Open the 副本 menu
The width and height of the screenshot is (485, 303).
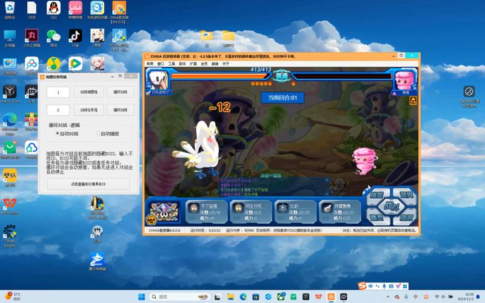pos(182,64)
